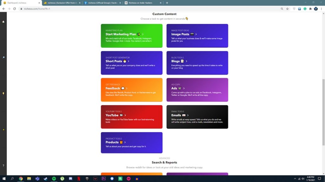Image resolution: width=325 pixels, height=182 pixels.
Task: Open the Extensions puzzle piece menu
Action: [310, 9]
